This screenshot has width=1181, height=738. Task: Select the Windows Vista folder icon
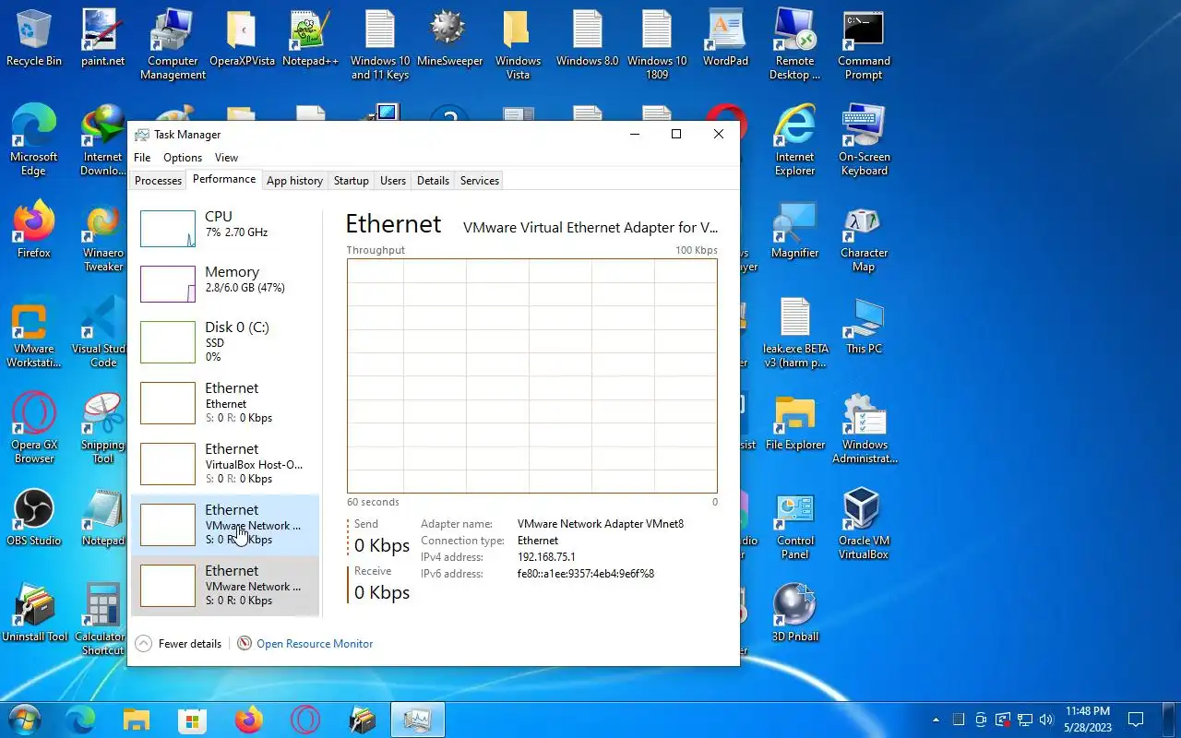519,44
